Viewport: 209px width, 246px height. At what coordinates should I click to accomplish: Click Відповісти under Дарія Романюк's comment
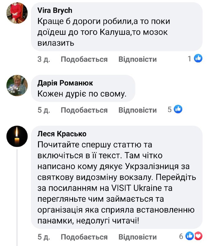click(137, 110)
